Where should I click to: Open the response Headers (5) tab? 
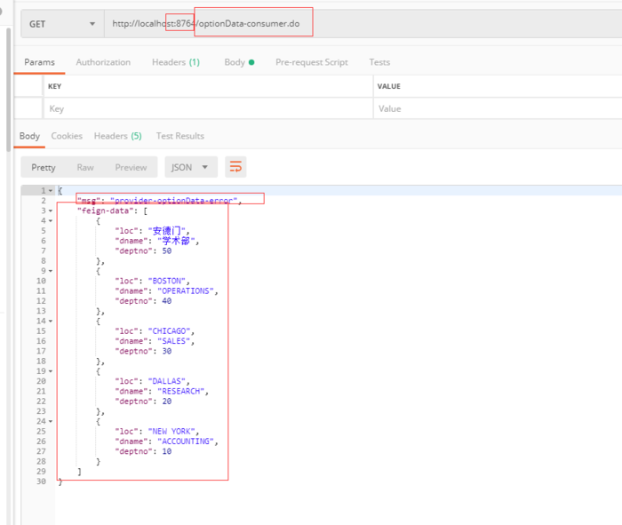click(117, 136)
